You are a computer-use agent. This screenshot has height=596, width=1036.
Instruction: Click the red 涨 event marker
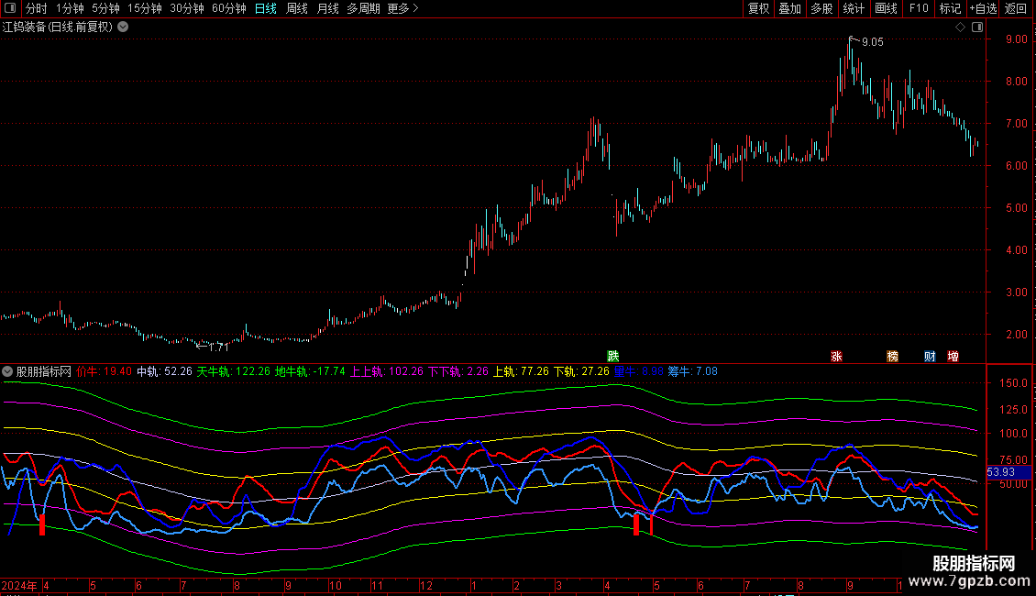(x=835, y=356)
